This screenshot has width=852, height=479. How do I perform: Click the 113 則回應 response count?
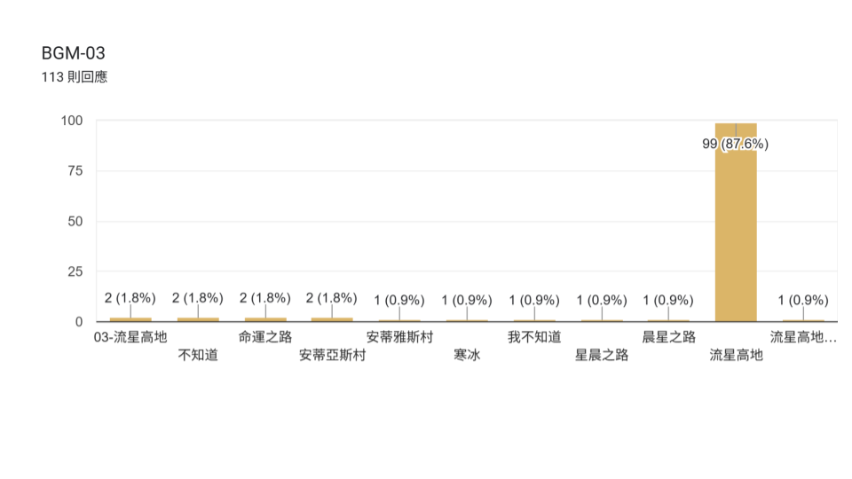pyautogui.click(x=75, y=77)
